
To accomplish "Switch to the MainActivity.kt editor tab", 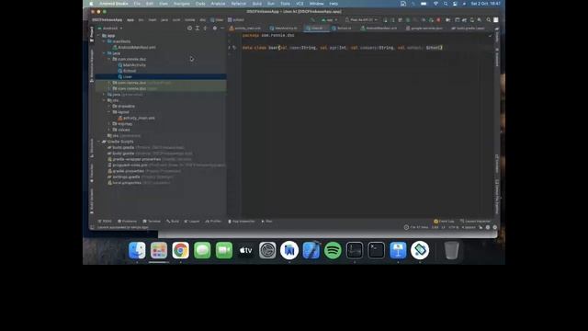I will tap(284, 29).
